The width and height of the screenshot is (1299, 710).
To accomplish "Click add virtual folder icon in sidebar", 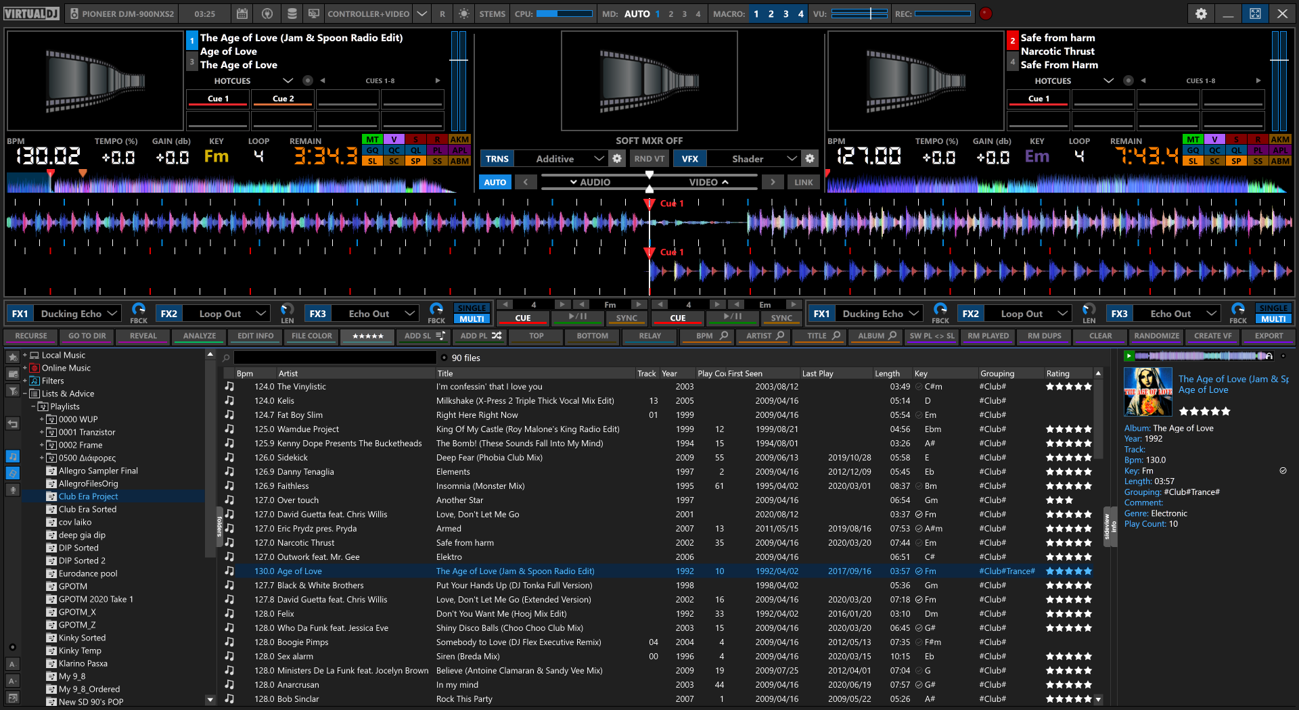I will [13, 374].
